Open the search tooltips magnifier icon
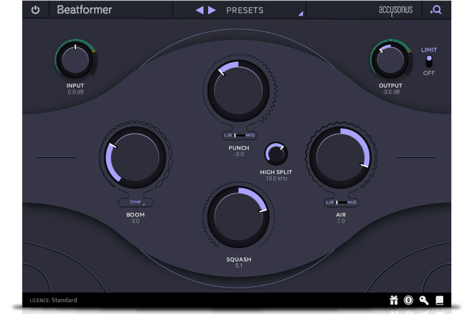 (x=435, y=10)
